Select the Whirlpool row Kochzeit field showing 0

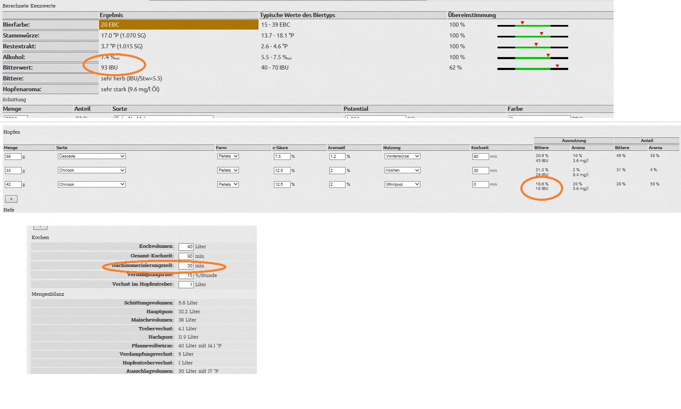click(480, 185)
